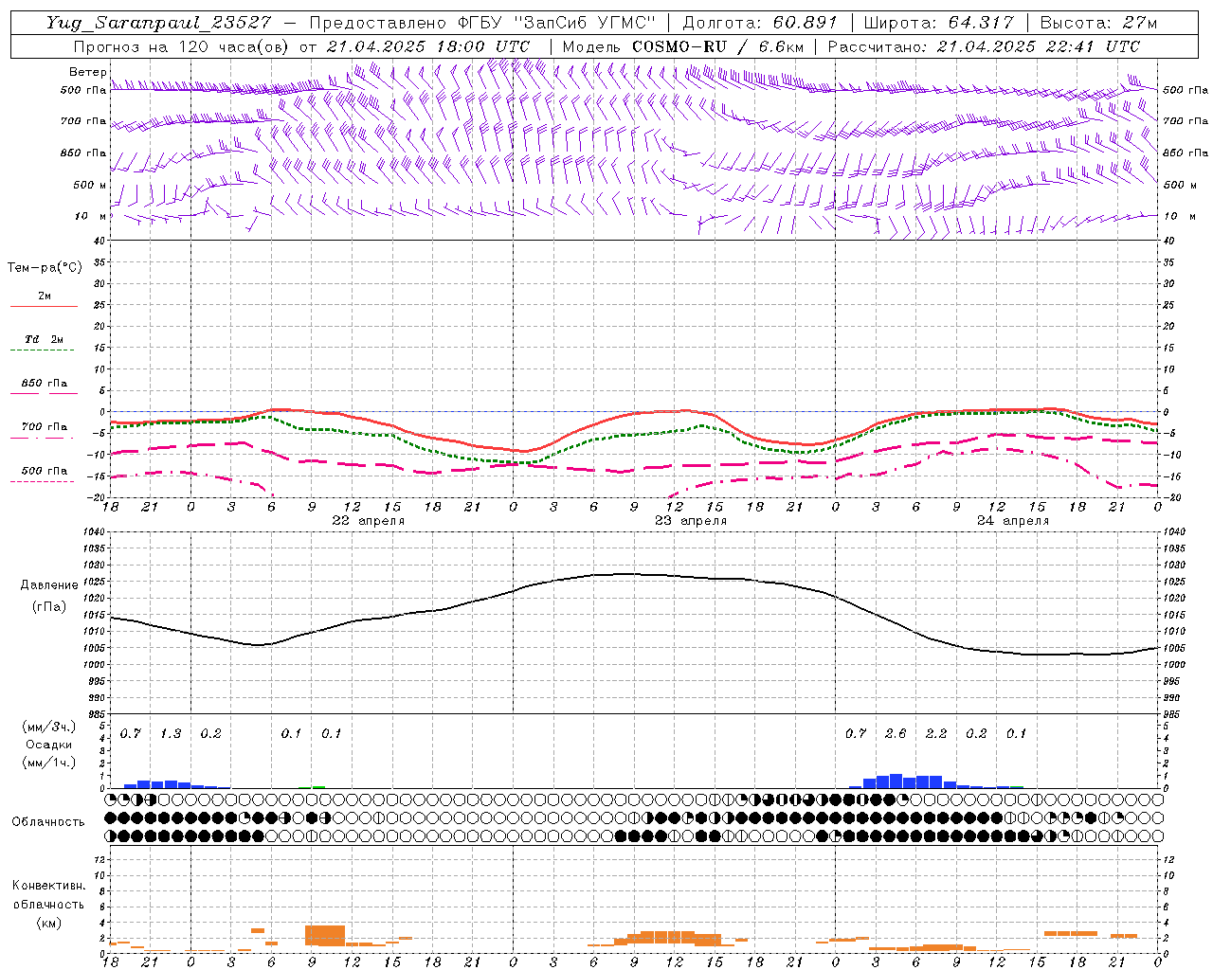Click the "Ветер" wind panel label
The height and width of the screenshot is (970, 1213).
[x=87, y=72]
